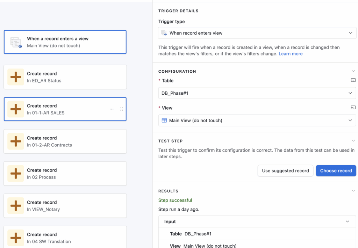Click the dynamic value icon beside Table field
Image resolution: width=358 pixels, height=248 pixels.
(353, 80)
